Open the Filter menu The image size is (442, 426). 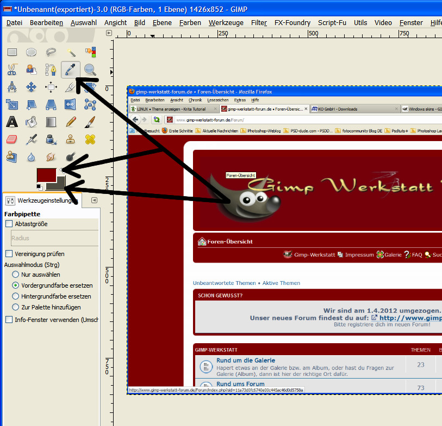coord(259,22)
